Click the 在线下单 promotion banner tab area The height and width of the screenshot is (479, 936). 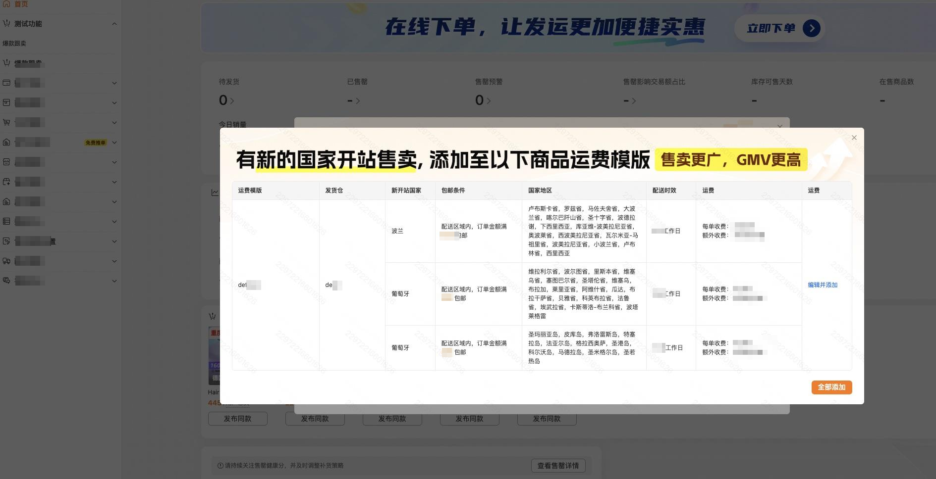(545, 28)
